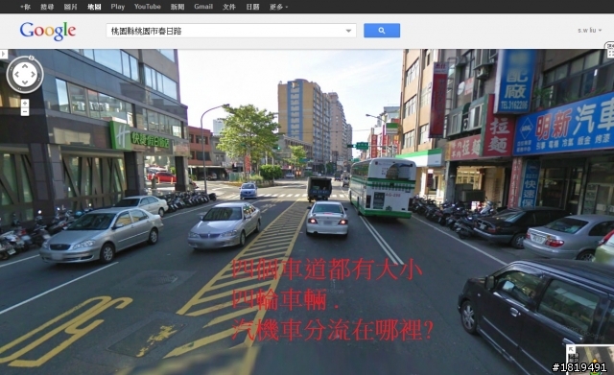Rotate the view right with the right arrow
Image resolution: width=614 pixels, height=375 pixels.
tap(33, 75)
